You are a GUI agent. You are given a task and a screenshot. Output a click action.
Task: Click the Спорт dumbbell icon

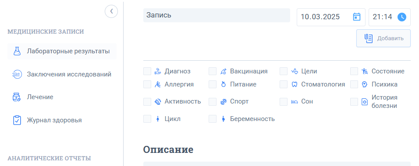tap(224, 102)
